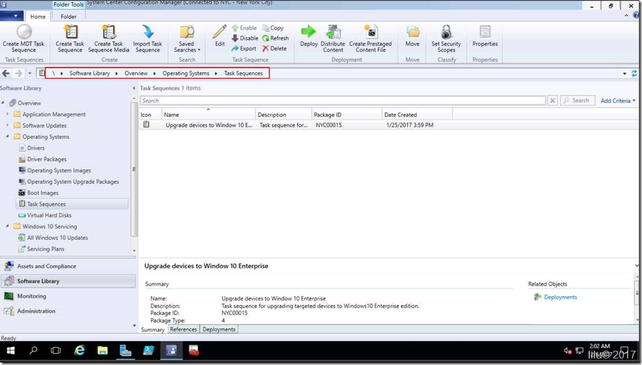Collapse the Windows 10 Servicing node
Screen dimensions: 642x365
[7, 226]
